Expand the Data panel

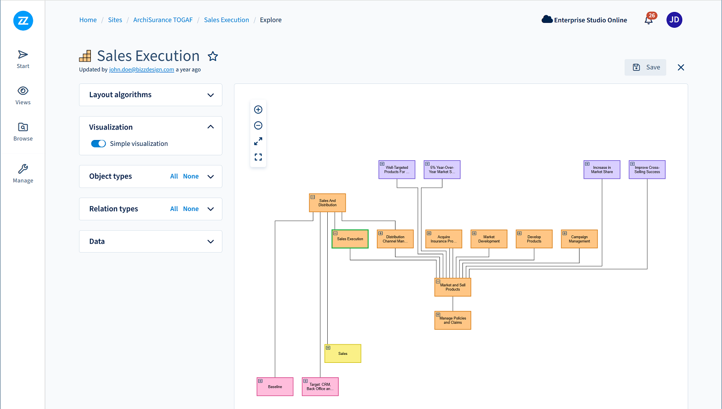[211, 242]
